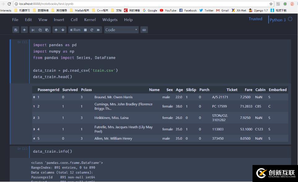Click the save notebook icon
Screen dimensions: 298x182
[x=16, y=30]
